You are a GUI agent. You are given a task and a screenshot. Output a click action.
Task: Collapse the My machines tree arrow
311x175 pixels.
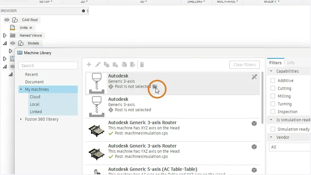pyautogui.click(x=21, y=89)
